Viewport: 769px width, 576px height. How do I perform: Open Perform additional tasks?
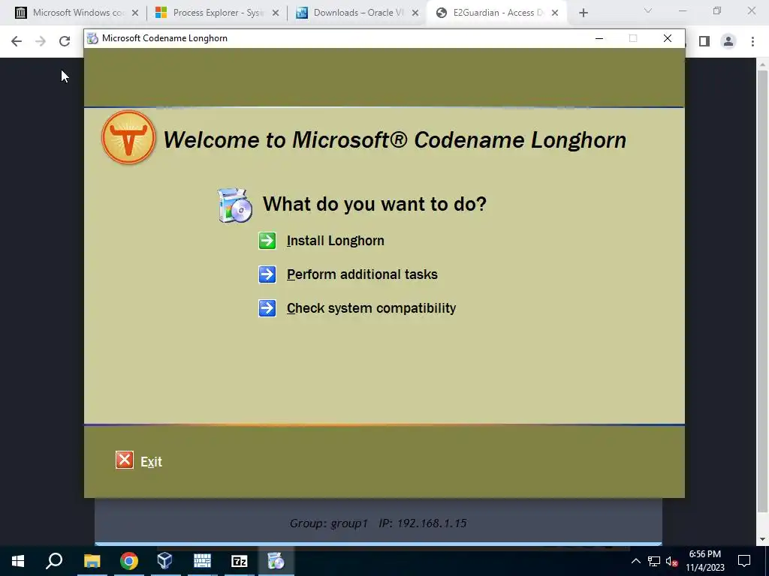coord(362,274)
